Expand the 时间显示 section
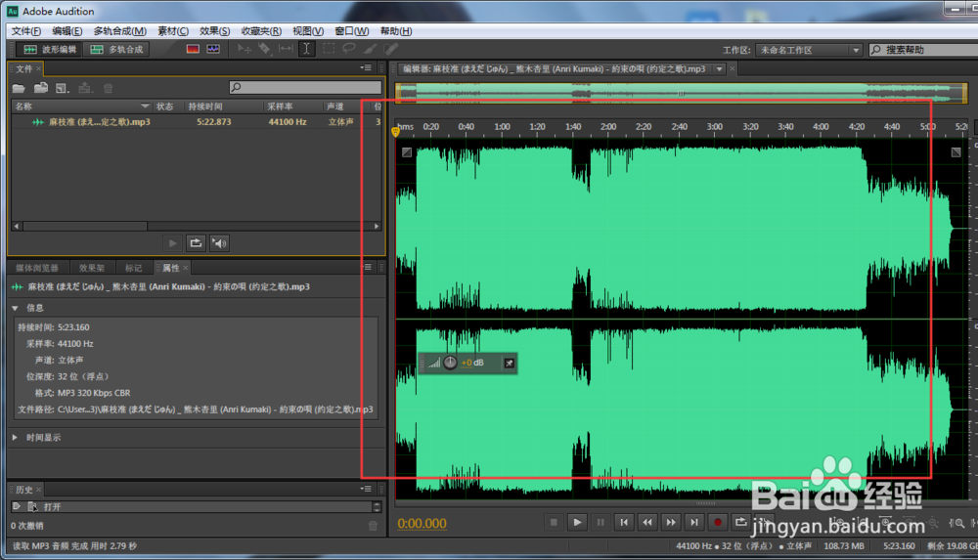 pyautogui.click(x=15, y=438)
